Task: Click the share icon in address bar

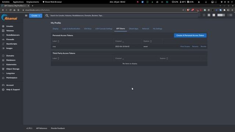Action: click(183, 10)
